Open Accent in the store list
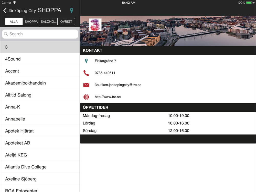The height and width of the screenshot is (192, 256). click(40, 71)
